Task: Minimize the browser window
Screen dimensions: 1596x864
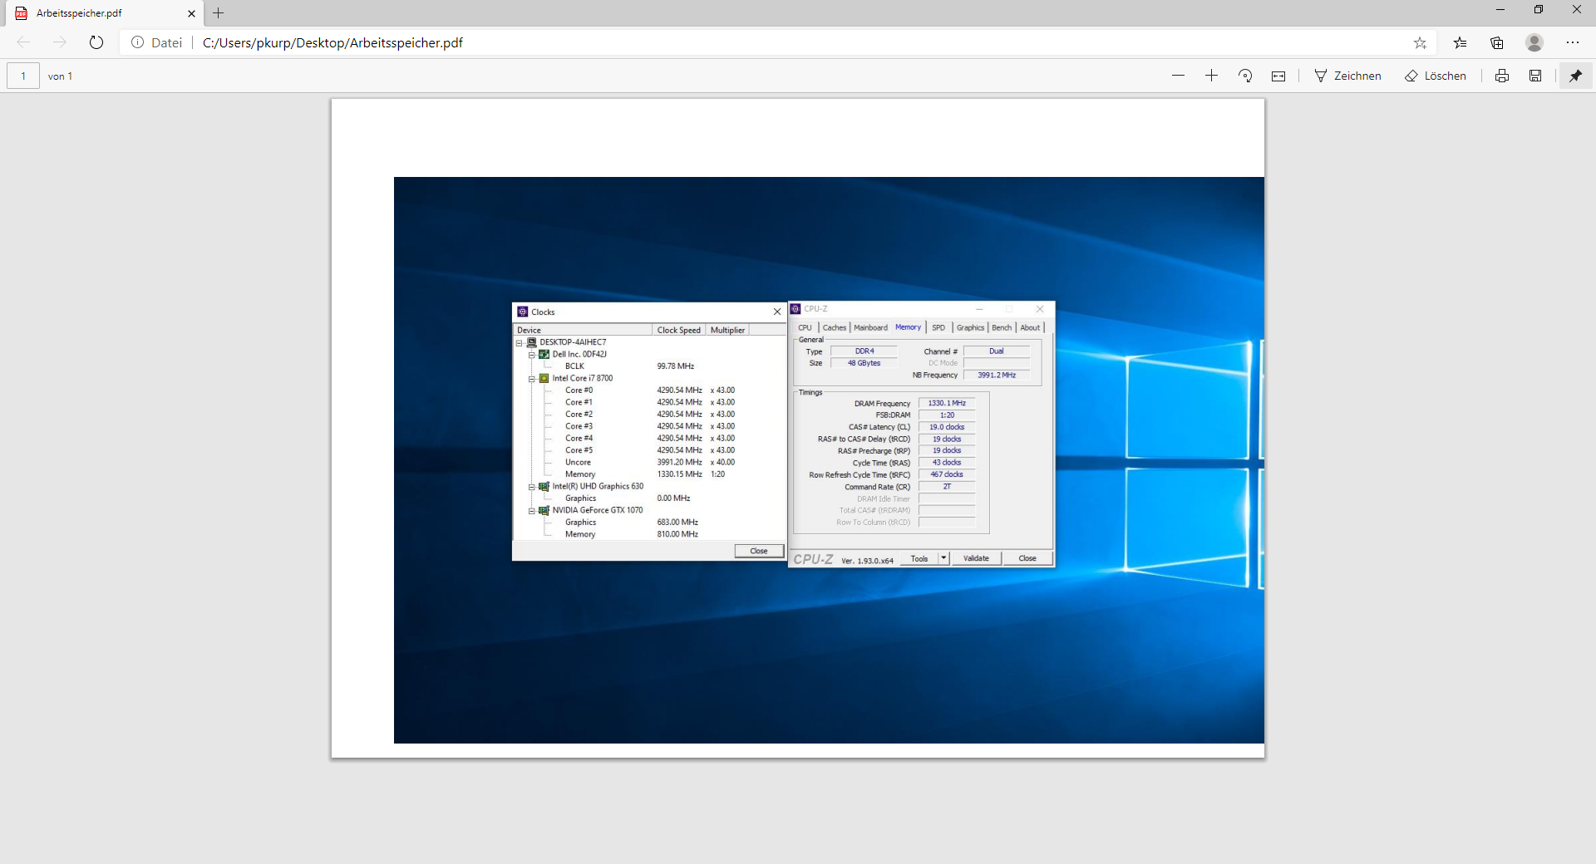Action: tap(1500, 10)
